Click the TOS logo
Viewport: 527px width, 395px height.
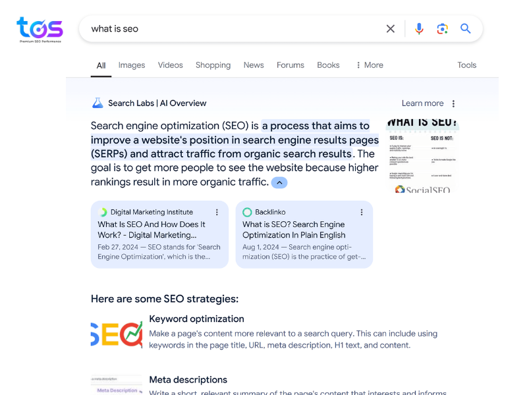40,30
